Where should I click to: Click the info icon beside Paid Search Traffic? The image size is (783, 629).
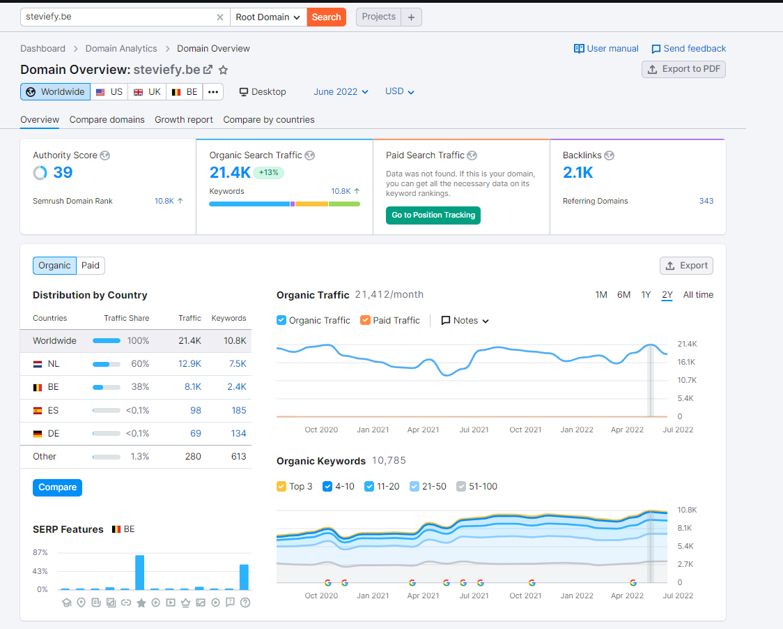(x=472, y=156)
